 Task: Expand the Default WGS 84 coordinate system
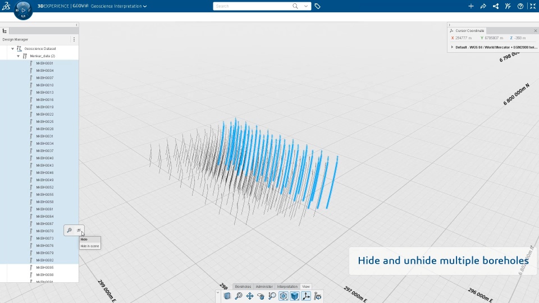[x=452, y=47]
